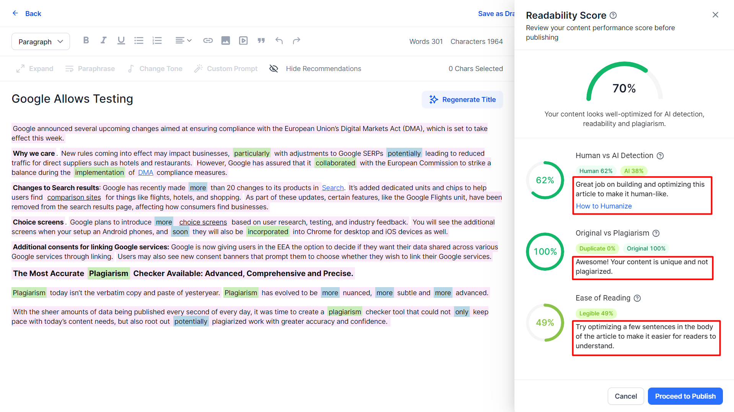The width and height of the screenshot is (734, 412).
Task: Insert a video embed
Action: (243, 40)
